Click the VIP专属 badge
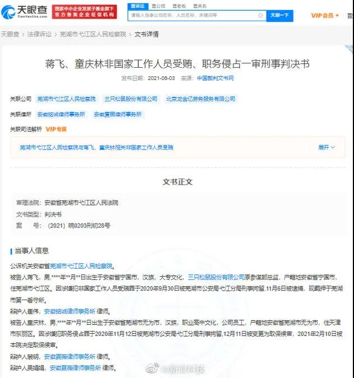The height and width of the screenshot is (378, 354). pyautogui.click(x=56, y=129)
